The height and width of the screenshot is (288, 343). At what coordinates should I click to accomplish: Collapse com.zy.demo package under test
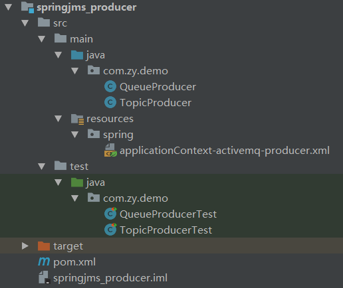75,198
